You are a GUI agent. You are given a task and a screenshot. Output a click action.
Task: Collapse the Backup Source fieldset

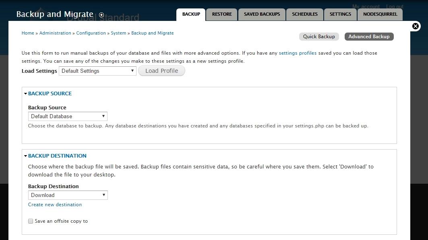pyautogui.click(x=50, y=93)
